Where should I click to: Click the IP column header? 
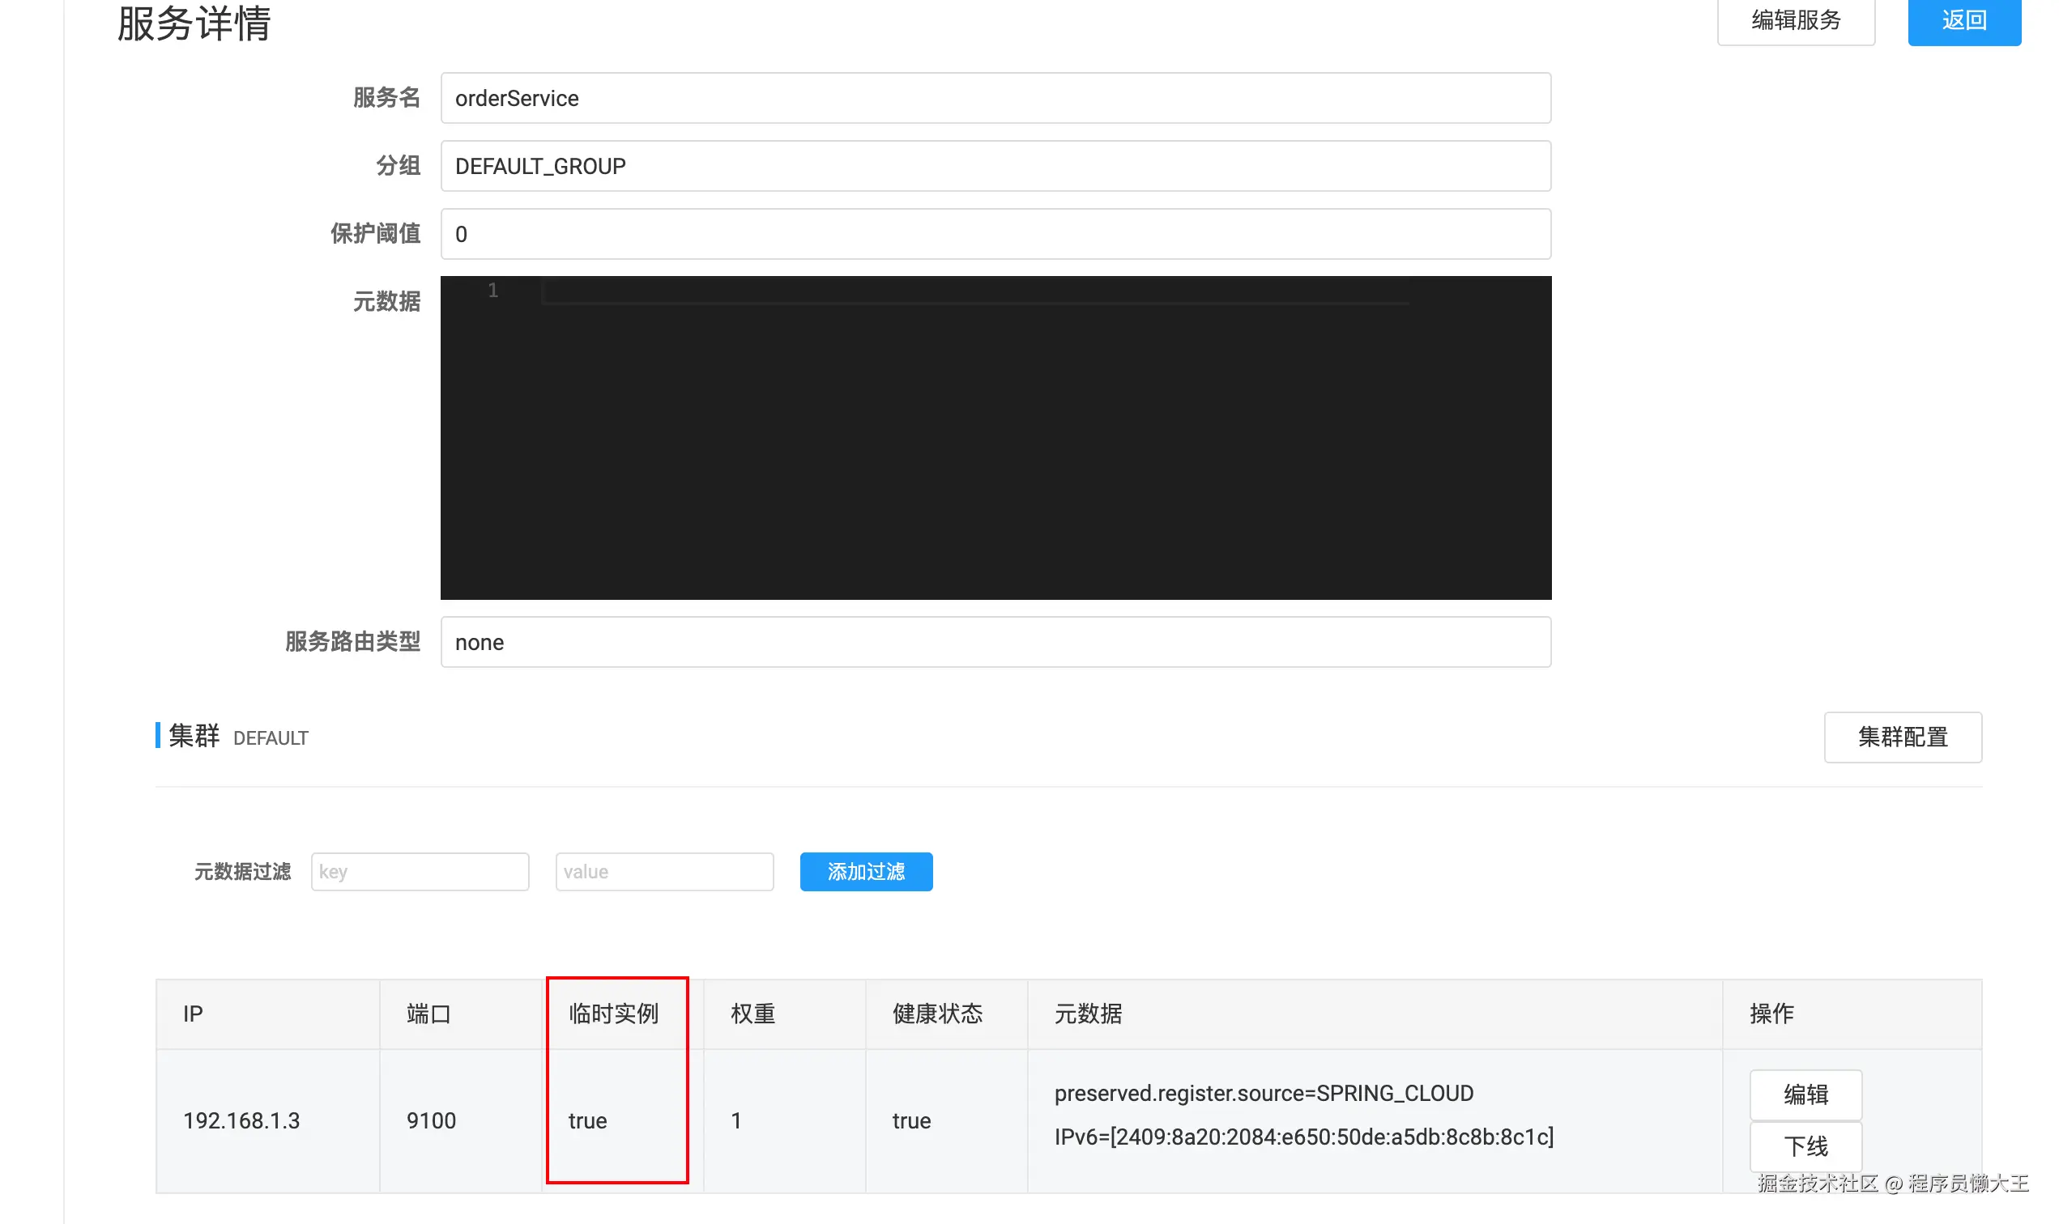(192, 1013)
